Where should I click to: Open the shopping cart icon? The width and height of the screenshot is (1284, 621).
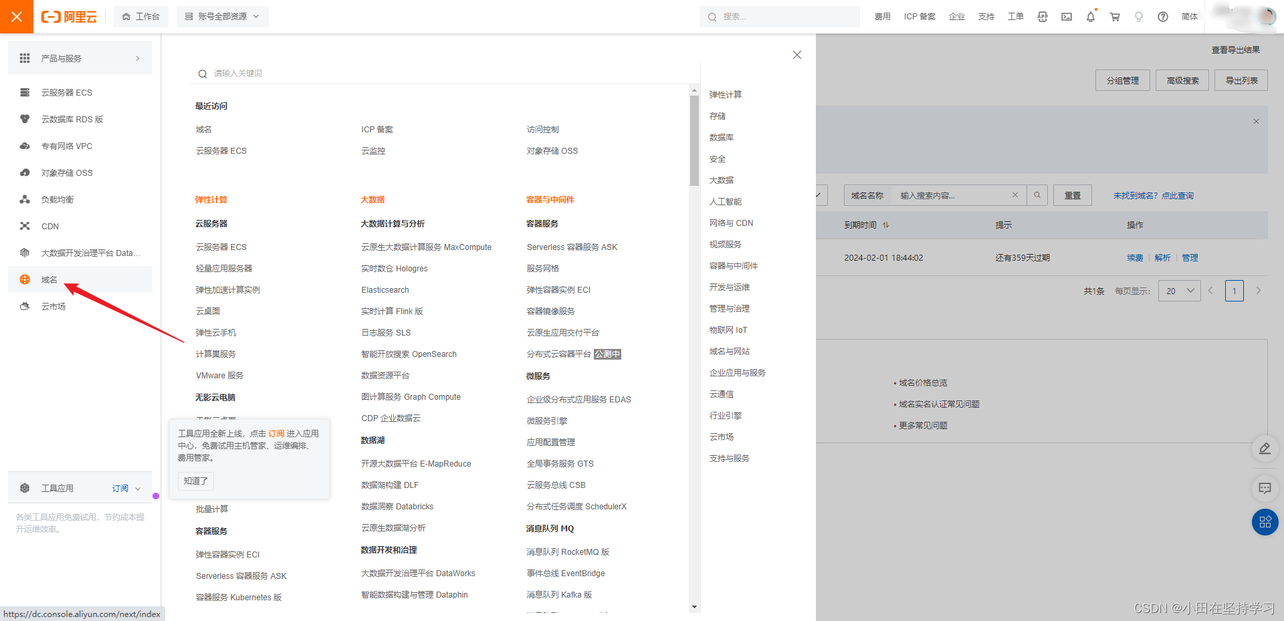[1115, 17]
